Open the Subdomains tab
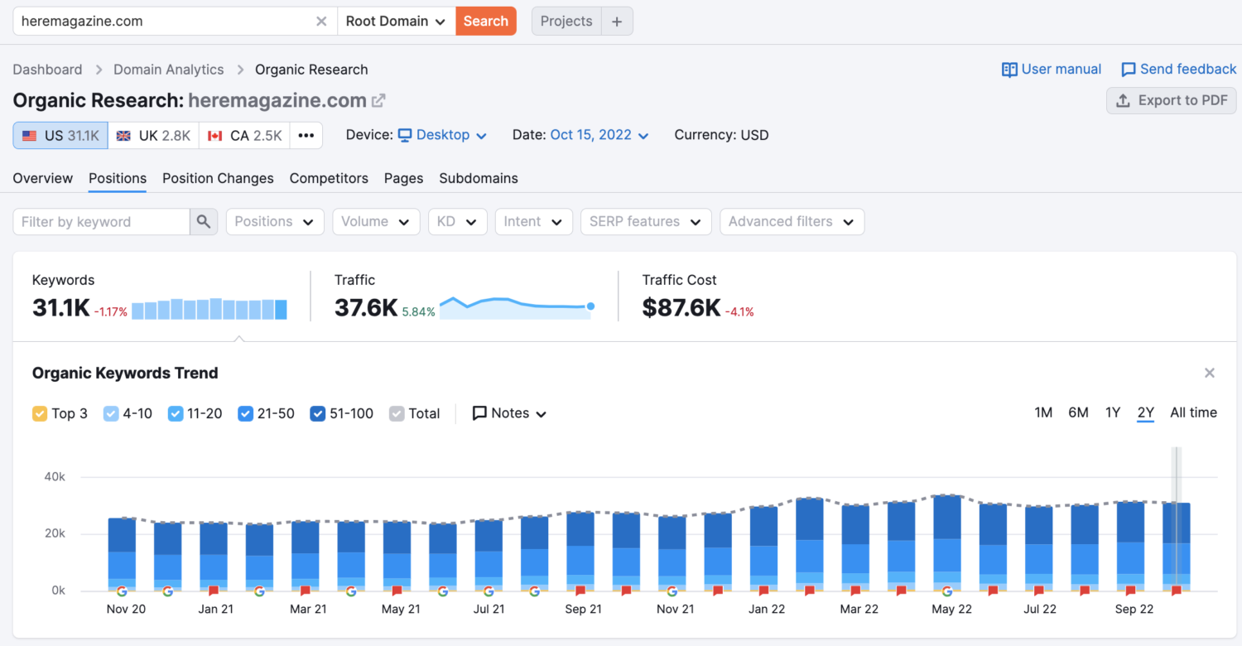The width and height of the screenshot is (1242, 646). (479, 178)
